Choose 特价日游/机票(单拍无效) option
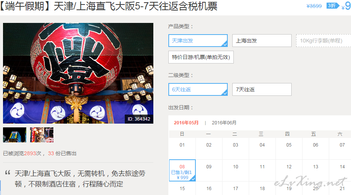This screenshot has height=195, width=351. tap(201, 57)
